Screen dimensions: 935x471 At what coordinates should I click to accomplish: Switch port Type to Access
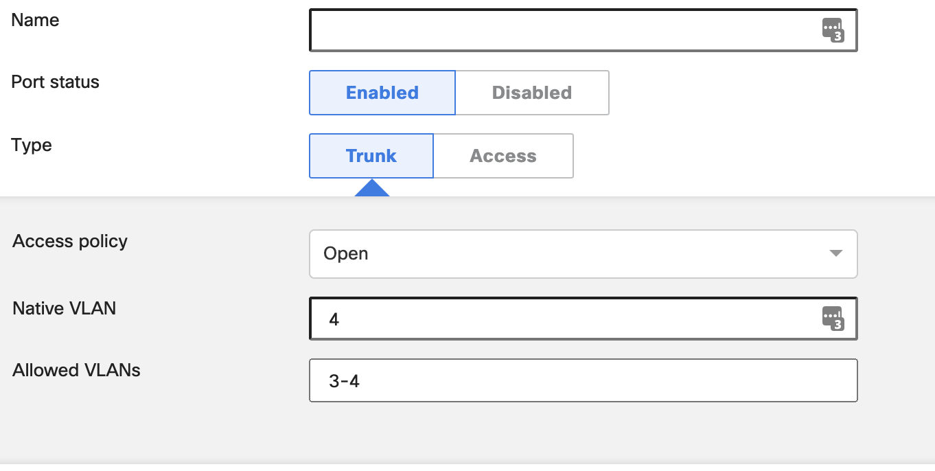[x=503, y=155]
